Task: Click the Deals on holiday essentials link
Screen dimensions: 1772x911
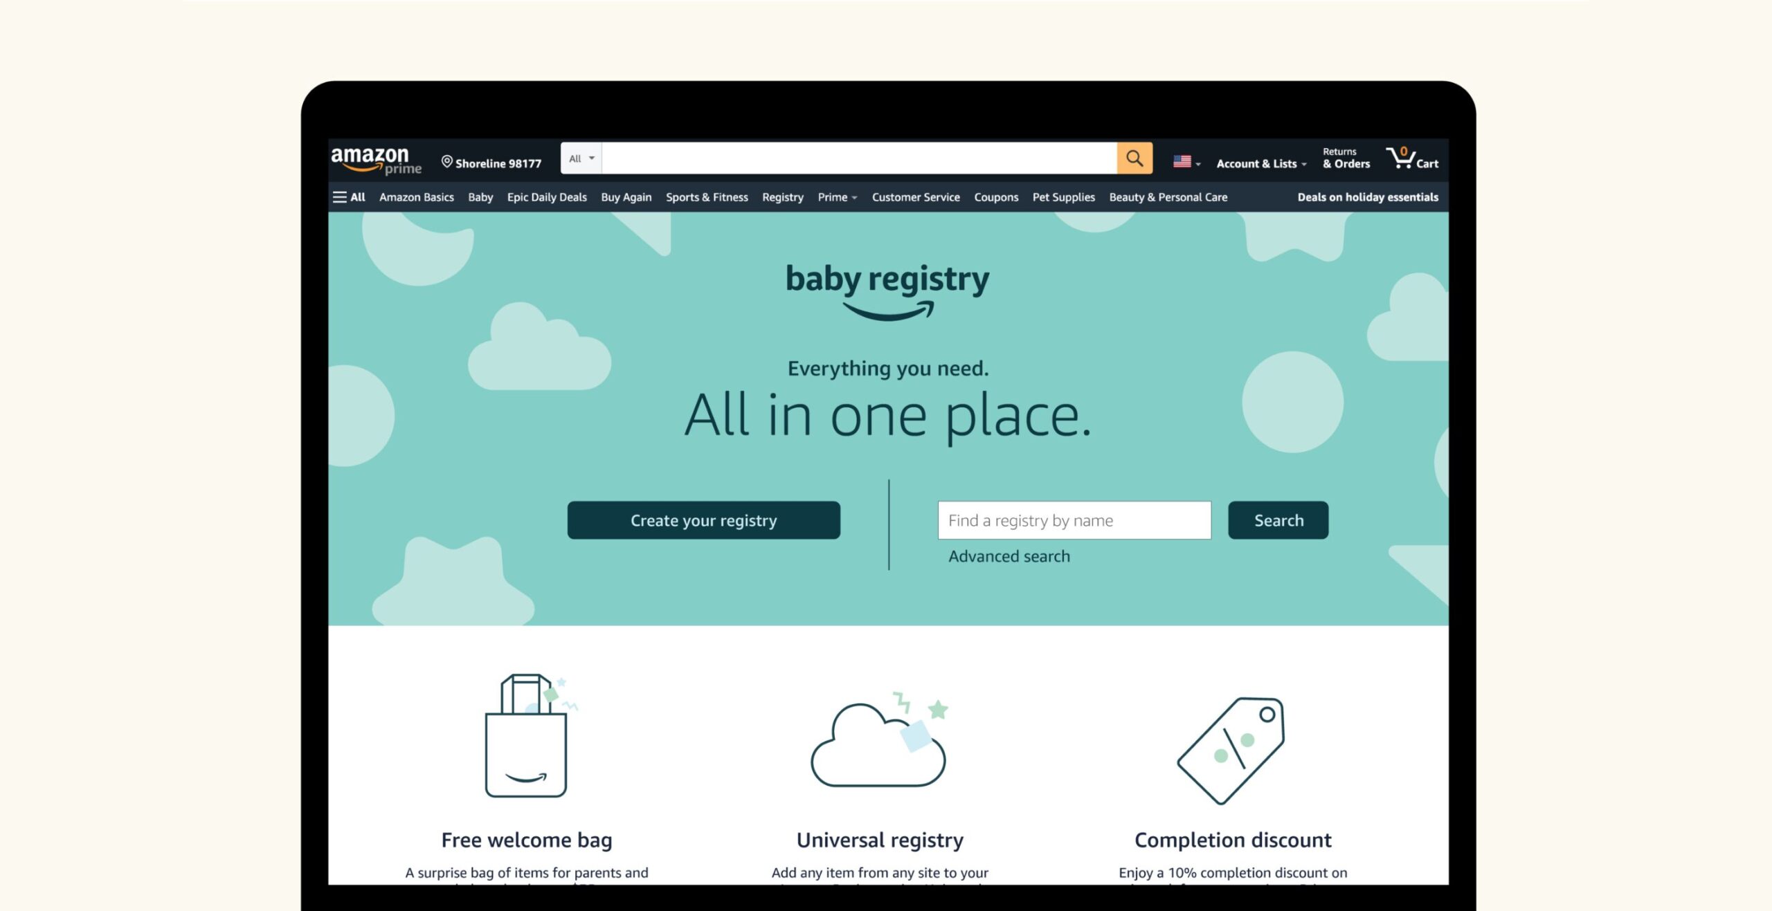Action: (x=1366, y=196)
